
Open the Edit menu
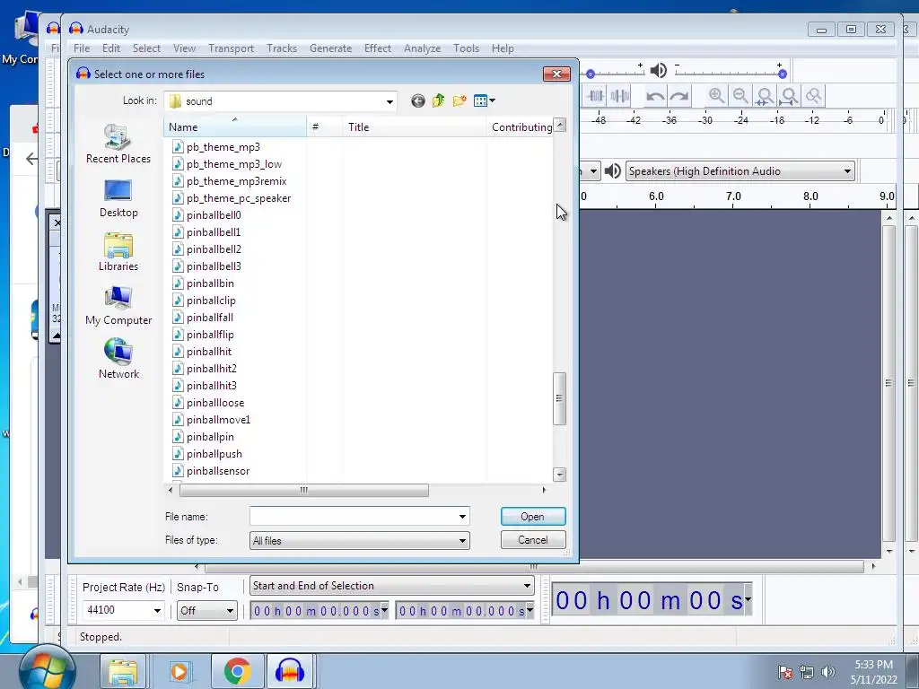[x=110, y=48]
